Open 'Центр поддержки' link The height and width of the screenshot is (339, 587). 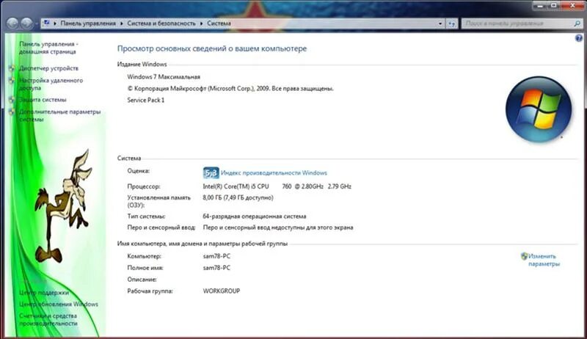coord(44,293)
